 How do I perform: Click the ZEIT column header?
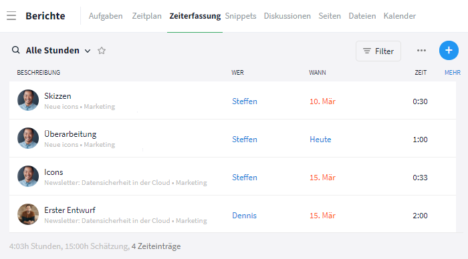[x=421, y=72]
